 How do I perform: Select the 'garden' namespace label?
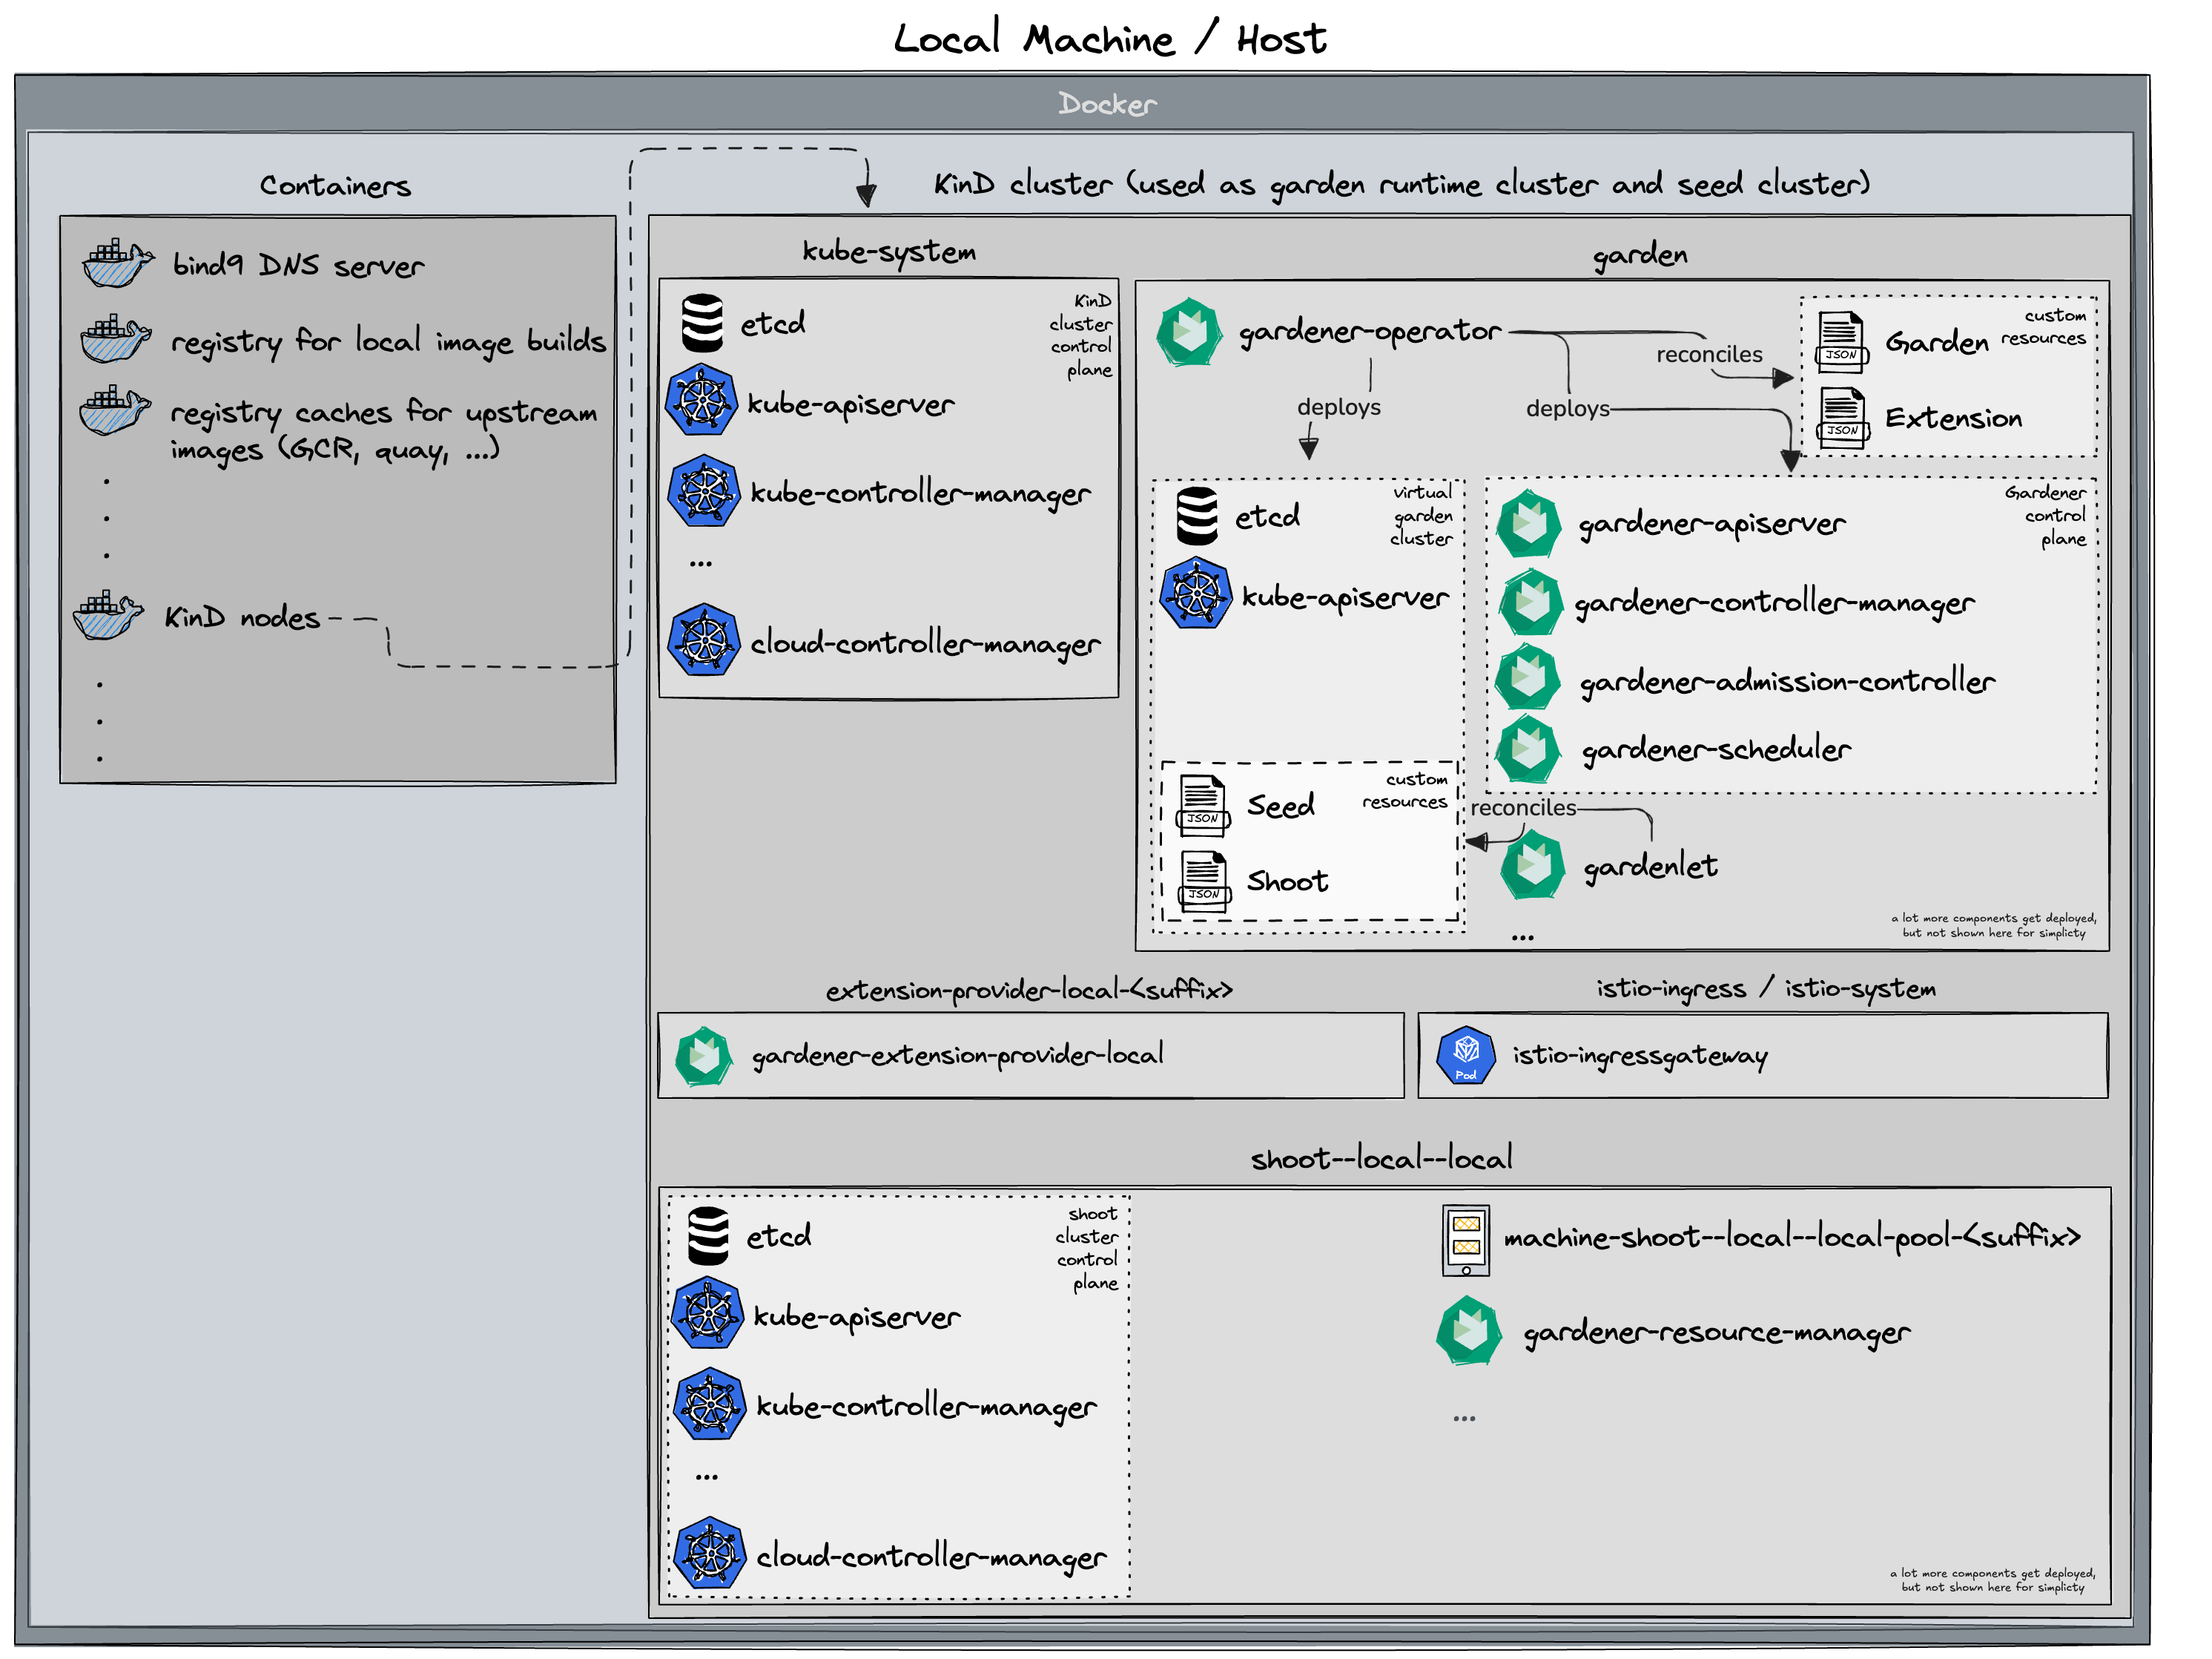(1640, 254)
